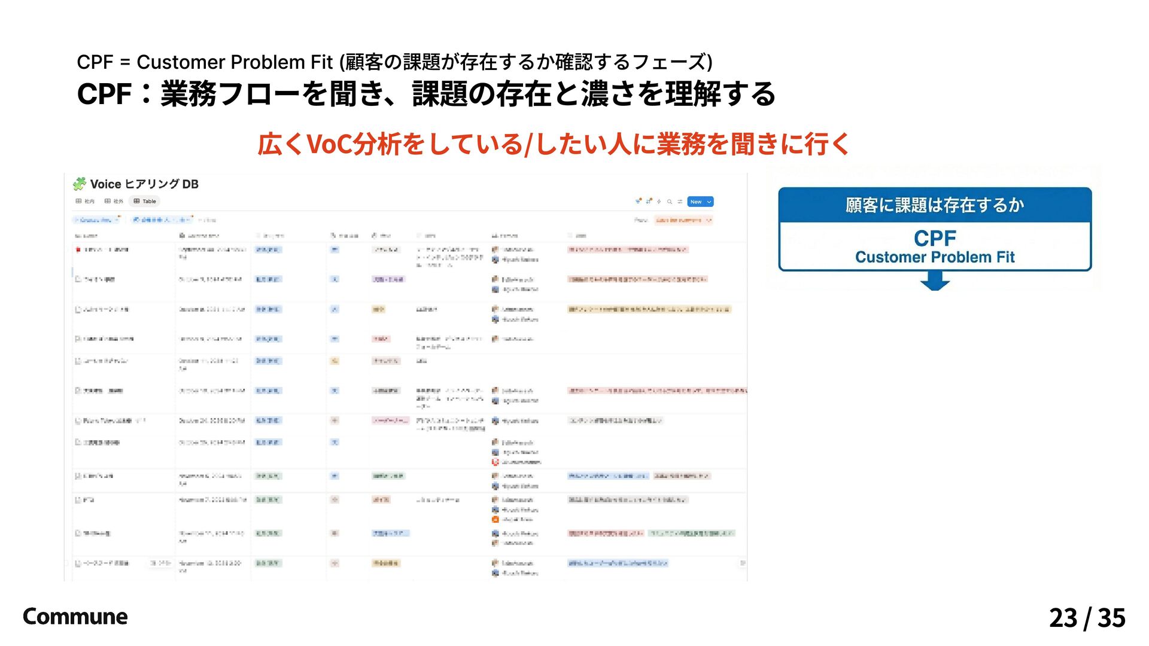The height and width of the screenshot is (646, 1149).
Task: Open the orange property dropdown at right
Action: [x=683, y=220]
